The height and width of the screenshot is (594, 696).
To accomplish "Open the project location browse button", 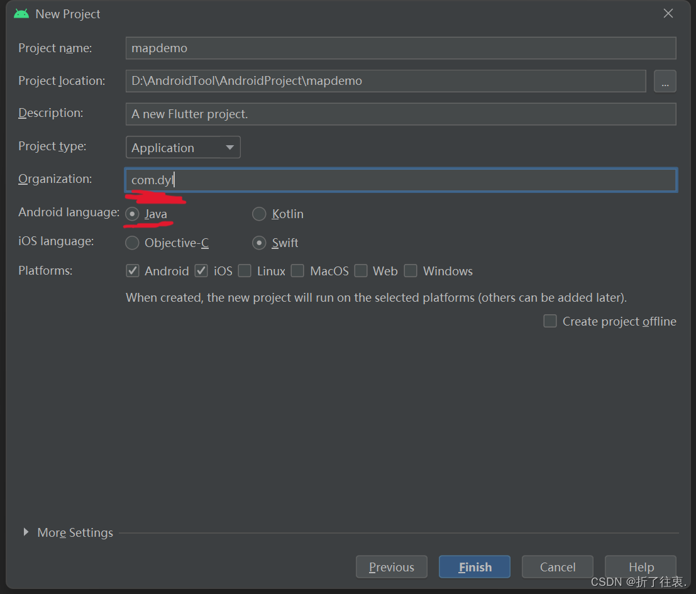I will pyautogui.click(x=665, y=81).
